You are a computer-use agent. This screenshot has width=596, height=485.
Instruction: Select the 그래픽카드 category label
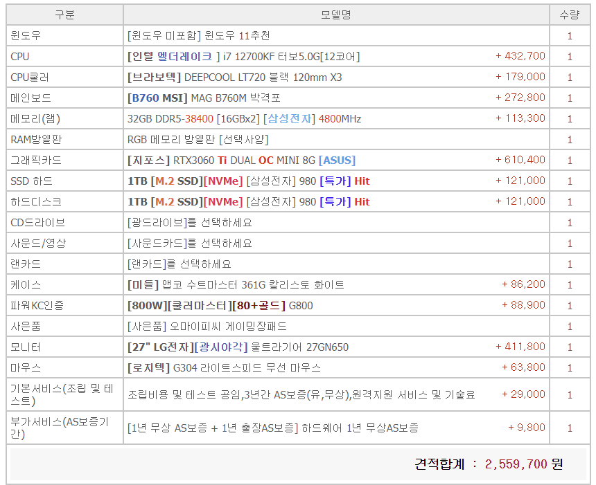36,160
